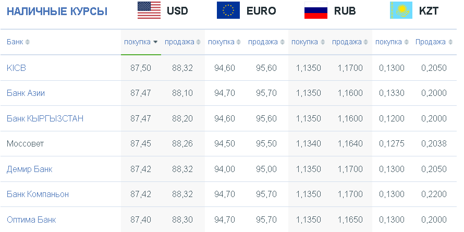Open the Банк Компаньон link

click(38, 194)
